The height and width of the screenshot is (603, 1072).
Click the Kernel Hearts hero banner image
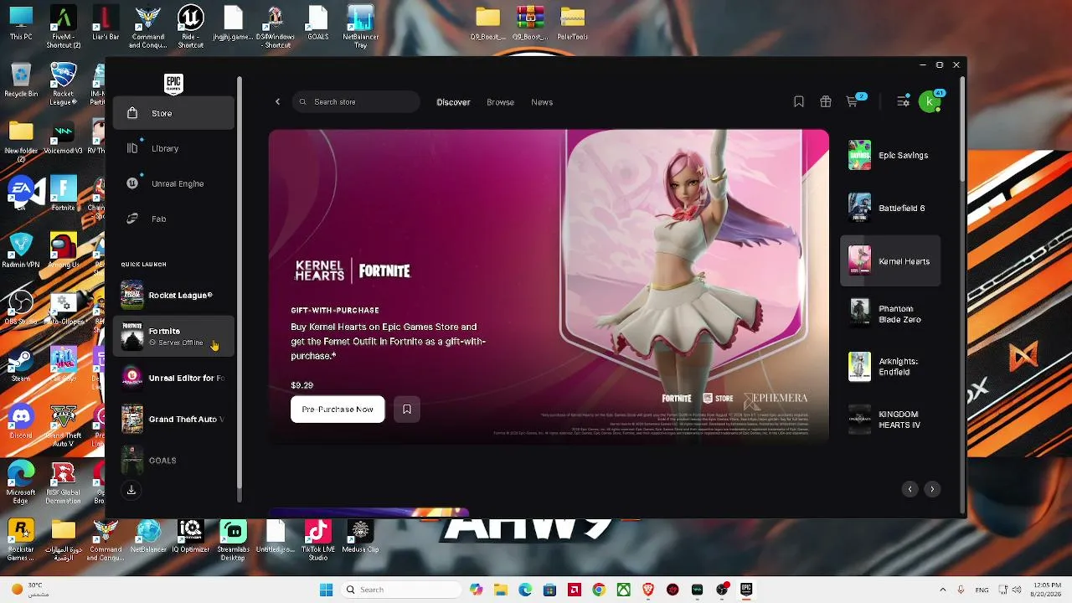(x=549, y=286)
